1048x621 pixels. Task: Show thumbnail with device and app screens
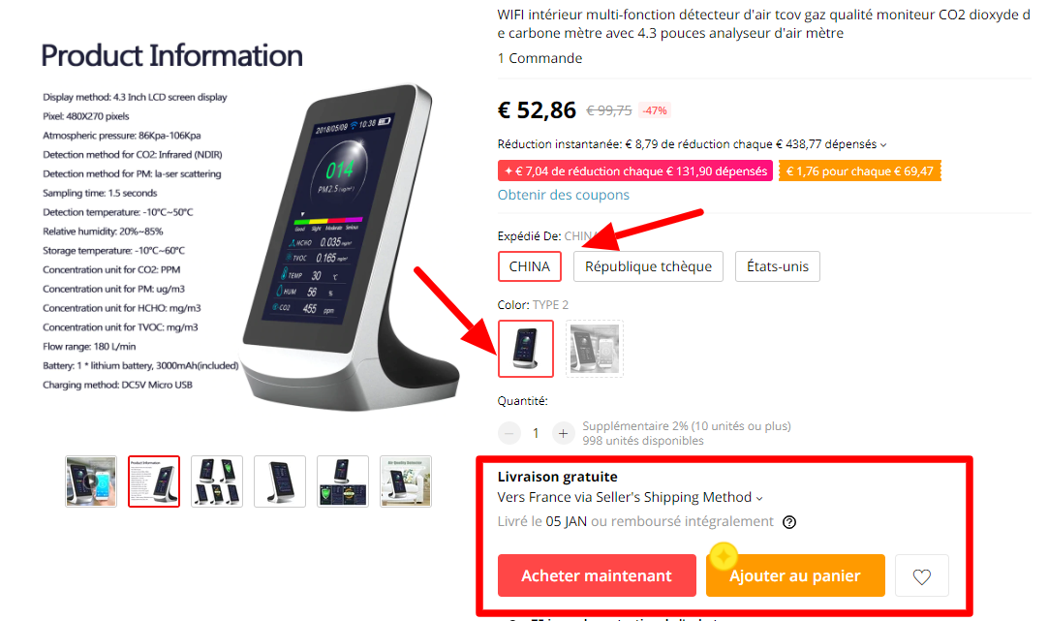point(343,481)
